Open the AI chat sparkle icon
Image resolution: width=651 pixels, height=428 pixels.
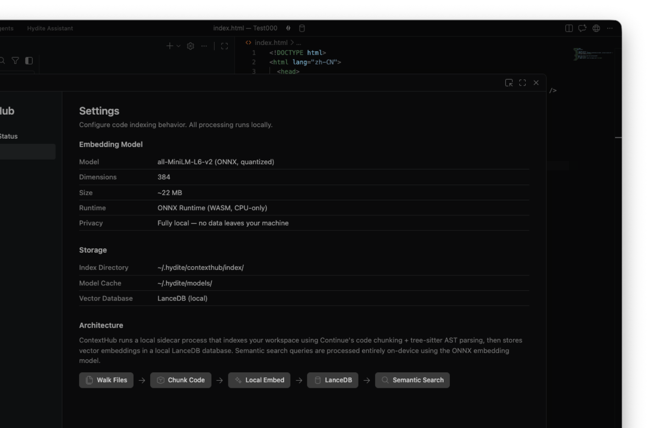tap(582, 28)
